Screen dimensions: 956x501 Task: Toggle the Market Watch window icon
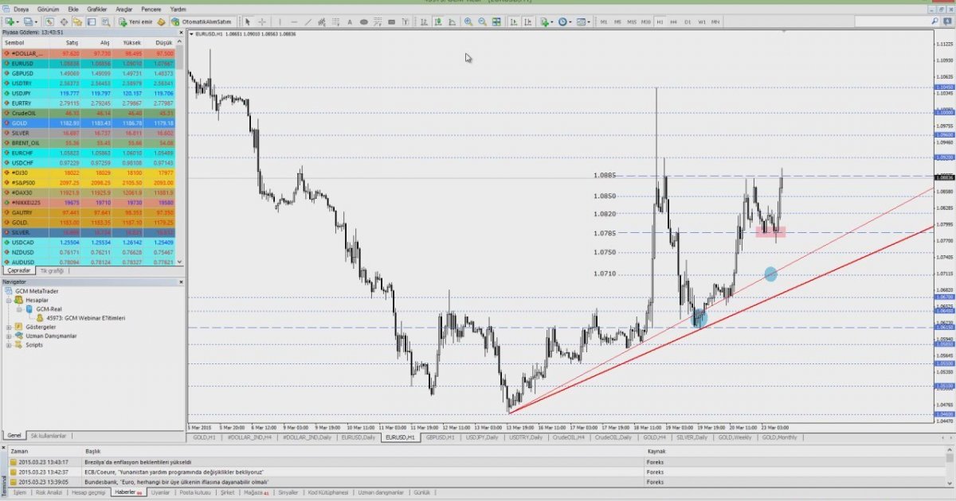pos(49,22)
